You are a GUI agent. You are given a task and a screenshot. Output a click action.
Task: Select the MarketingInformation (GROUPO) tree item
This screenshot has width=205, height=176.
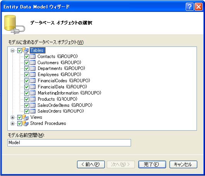(x=69, y=93)
